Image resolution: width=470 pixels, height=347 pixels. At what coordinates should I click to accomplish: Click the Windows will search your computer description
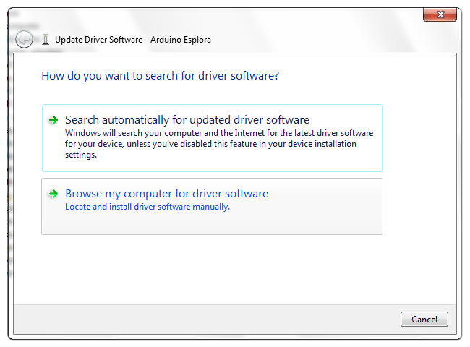pyautogui.click(x=218, y=134)
